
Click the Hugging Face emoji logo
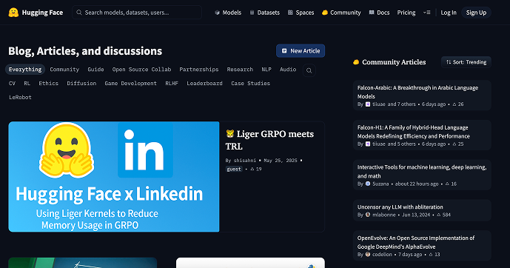point(13,13)
